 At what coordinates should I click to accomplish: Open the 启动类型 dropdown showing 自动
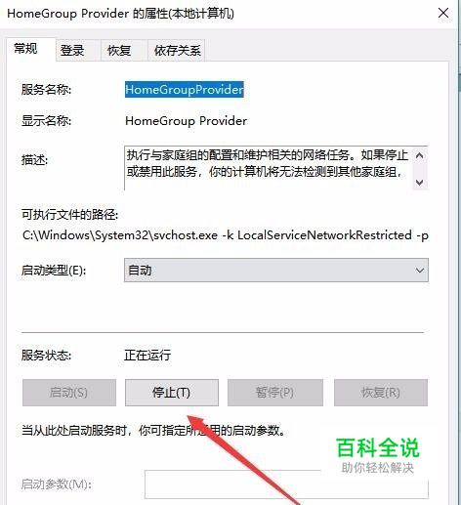(276, 270)
